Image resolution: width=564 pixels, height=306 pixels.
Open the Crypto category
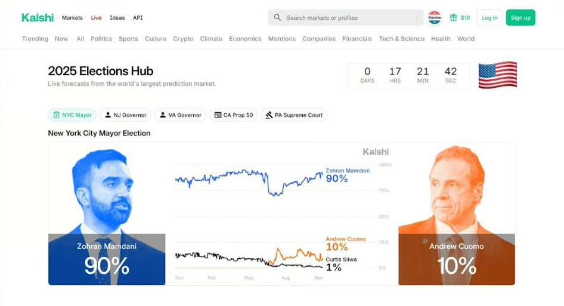point(183,39)
